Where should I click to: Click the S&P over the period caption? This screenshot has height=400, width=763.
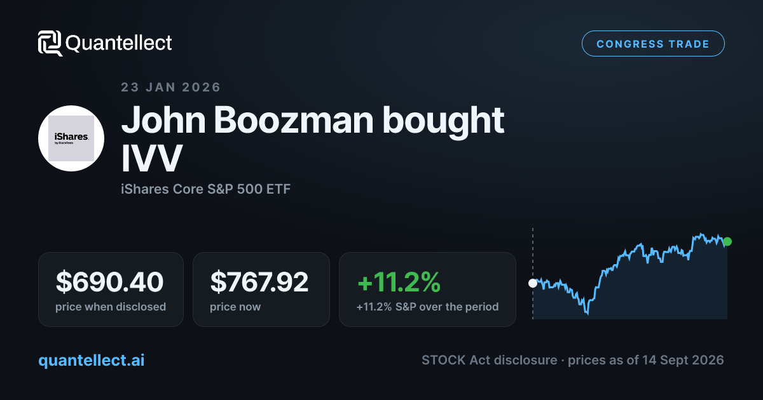pyautogui.click(x=427, y=307)
